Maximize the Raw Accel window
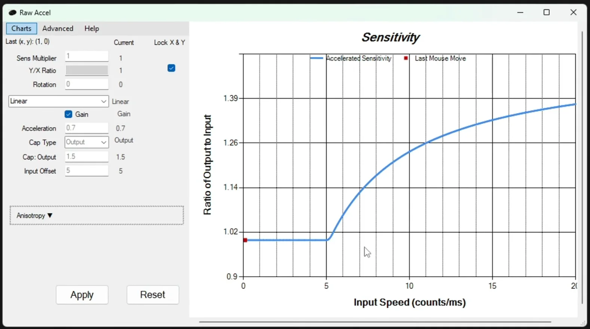The height and width of the screenshot is (329, 590). [547, 12]
